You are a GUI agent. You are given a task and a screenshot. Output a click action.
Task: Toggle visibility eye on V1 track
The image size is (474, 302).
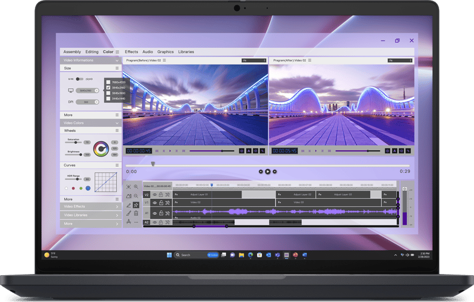tap(155, 203)
